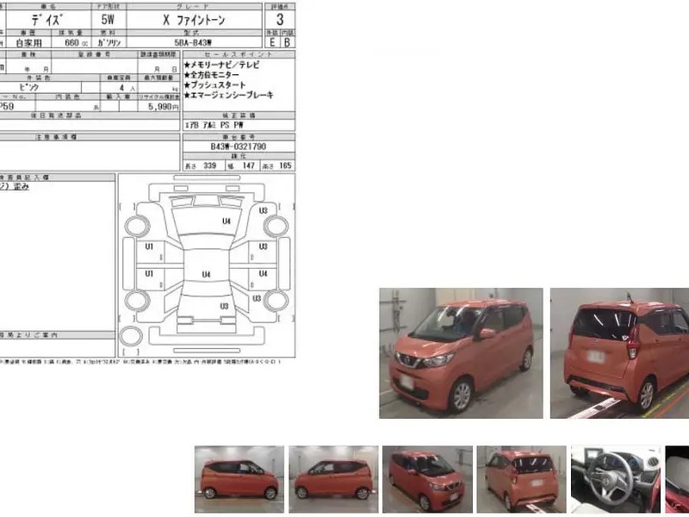Viewport: 689px width, 517px height.
Task: Click the U4 mark in diagram center
Action: point(206,274)
